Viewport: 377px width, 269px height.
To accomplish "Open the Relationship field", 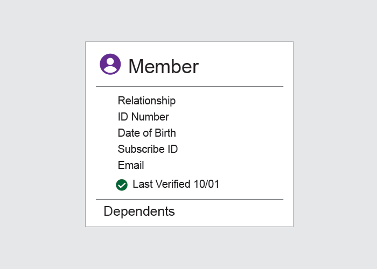I will tap(146, 101).
